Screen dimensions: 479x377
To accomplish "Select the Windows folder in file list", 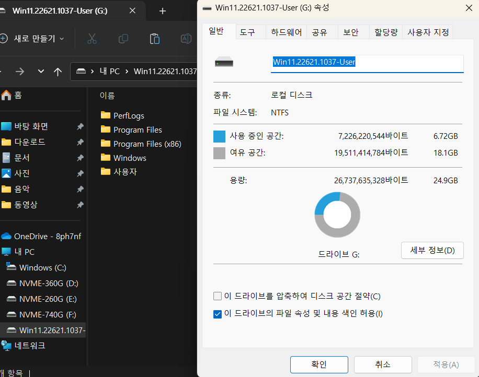I will coord(123,158).
